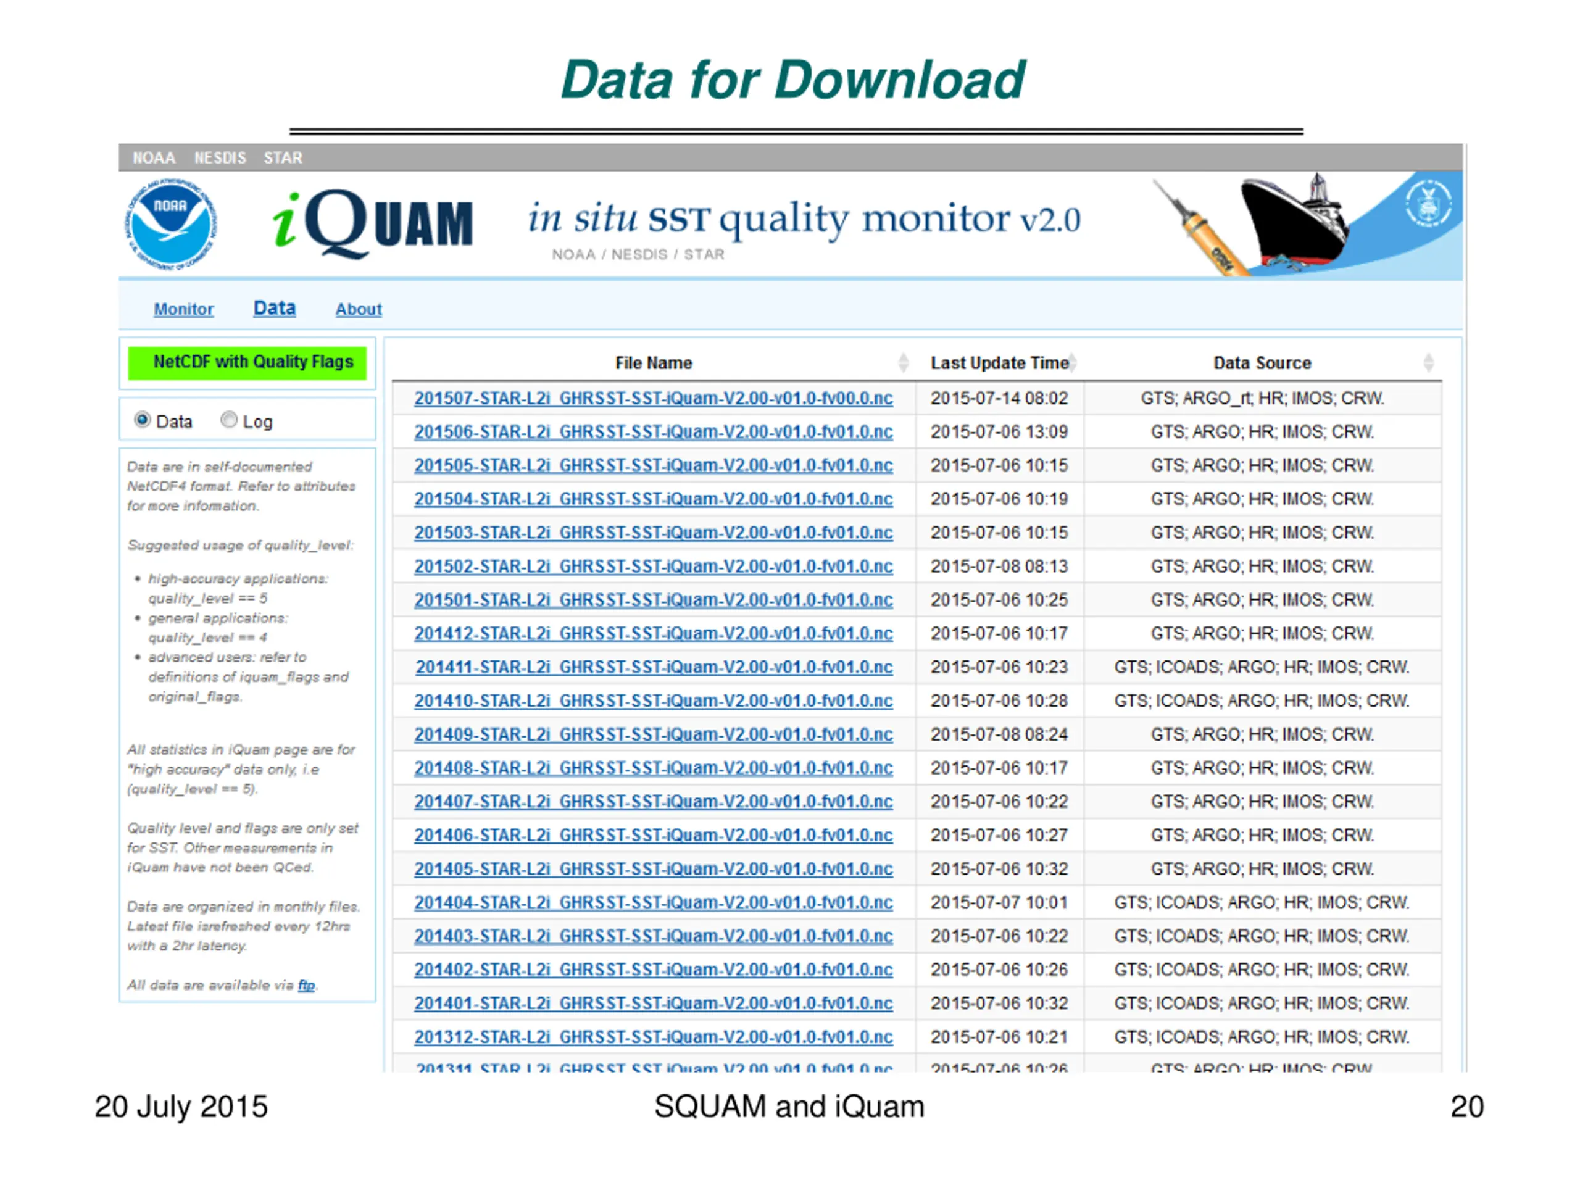Click NOAA in the top gray bar
Viewport: 1580px width, 1185px height.
[154, 158]
